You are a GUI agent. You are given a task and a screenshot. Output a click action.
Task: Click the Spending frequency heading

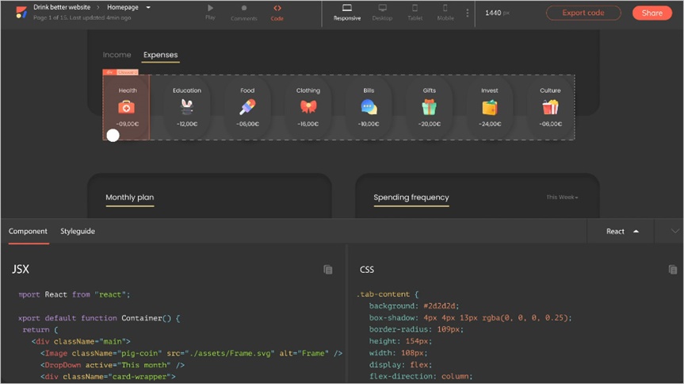(x=411, y=197)
